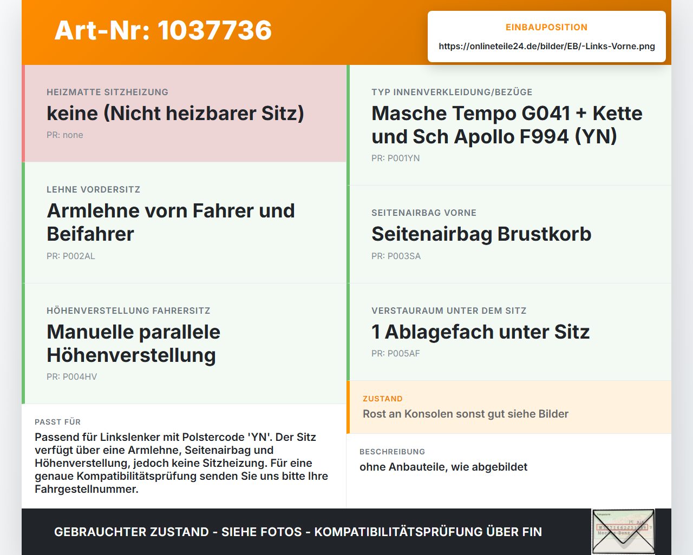Click the PR: P005AF code
Screen dimensions: 693x555
396,353
